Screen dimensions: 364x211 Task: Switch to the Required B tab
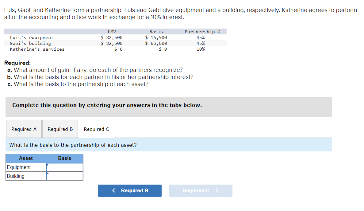(60, 129)
